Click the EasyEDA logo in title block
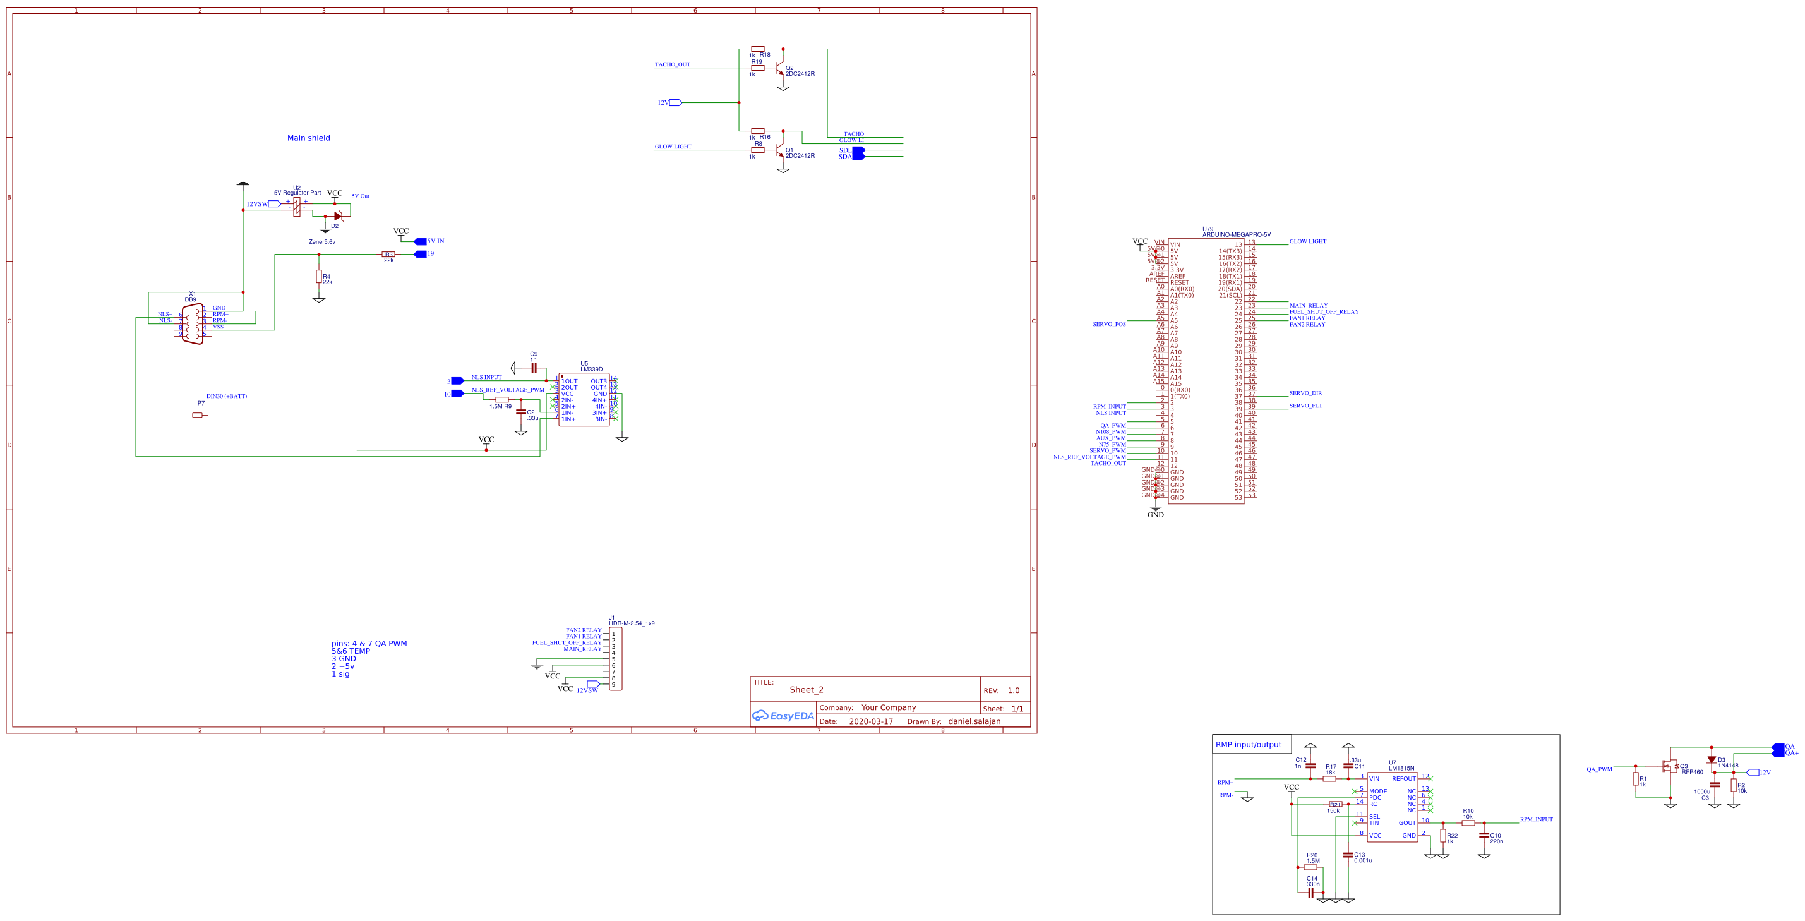 [783, 716]
